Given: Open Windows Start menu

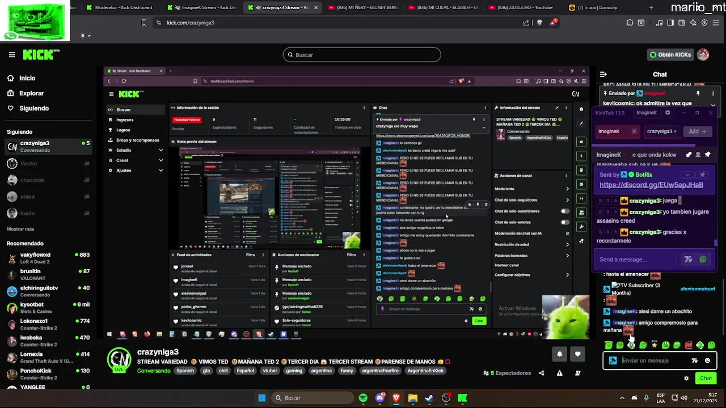Looking at the screenshot, I should click(262, 398).
